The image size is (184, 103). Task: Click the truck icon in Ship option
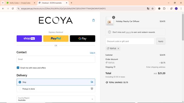[x=92, y=82]
